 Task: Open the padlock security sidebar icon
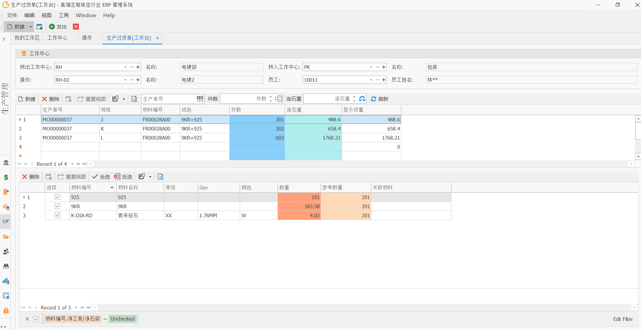(x=6, y=310)
